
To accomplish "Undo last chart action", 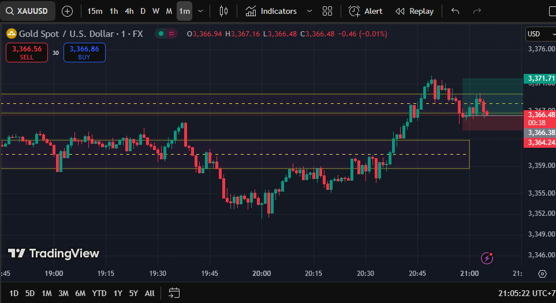I will pyautogui.click(x=456, y=12).
